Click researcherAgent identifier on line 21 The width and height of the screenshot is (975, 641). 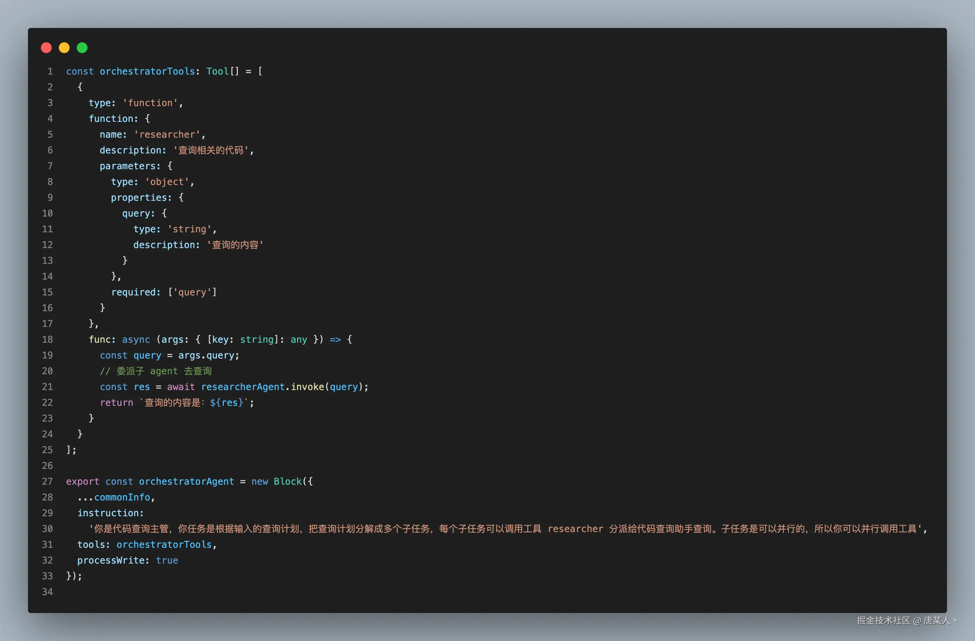coord(242,387)
